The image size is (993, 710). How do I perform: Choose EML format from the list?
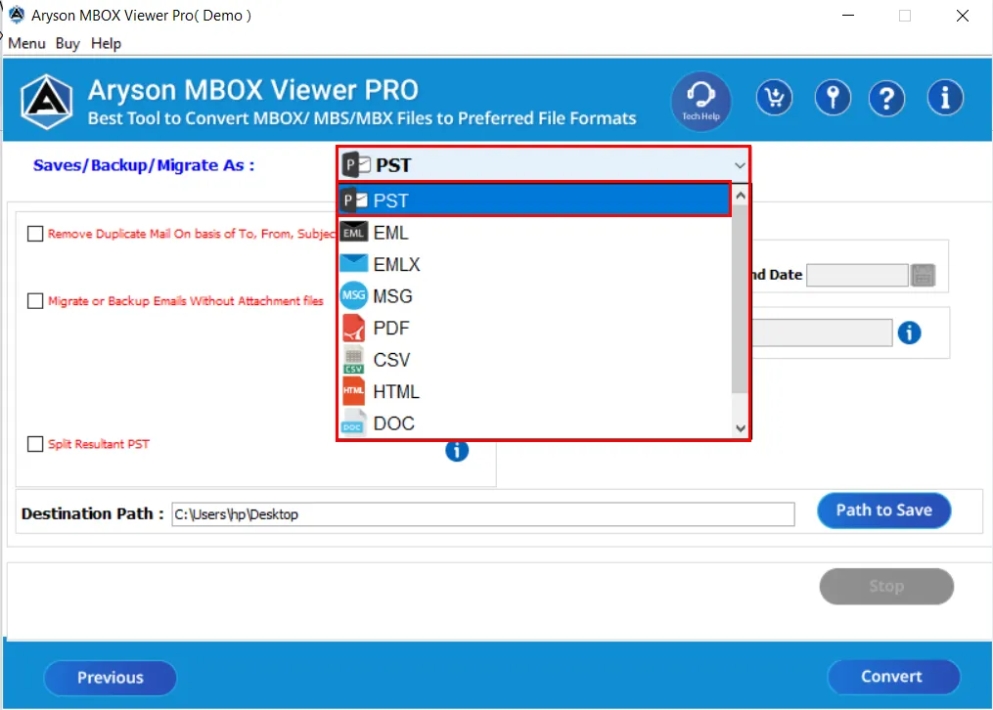click(x=535, y=232)
